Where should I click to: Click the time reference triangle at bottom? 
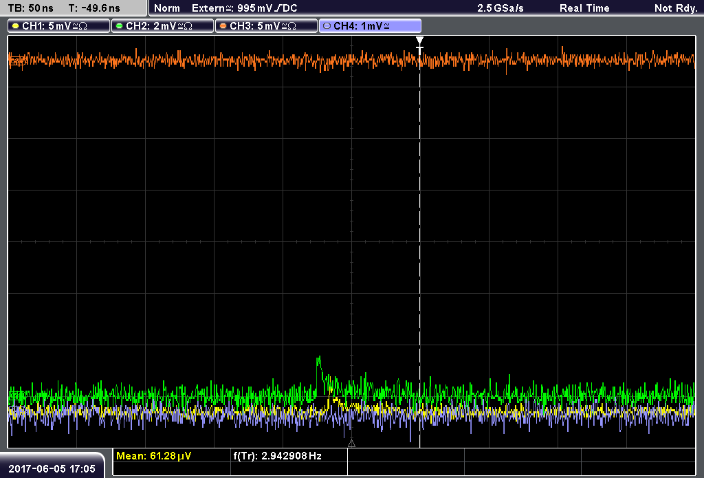351,444
